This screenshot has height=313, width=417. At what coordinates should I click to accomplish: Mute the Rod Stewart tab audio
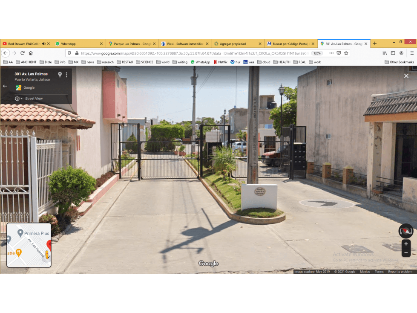click(44, 43)
